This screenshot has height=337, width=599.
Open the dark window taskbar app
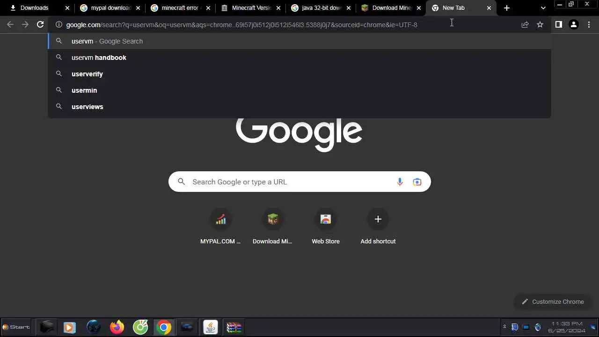(x=187, y=327)
